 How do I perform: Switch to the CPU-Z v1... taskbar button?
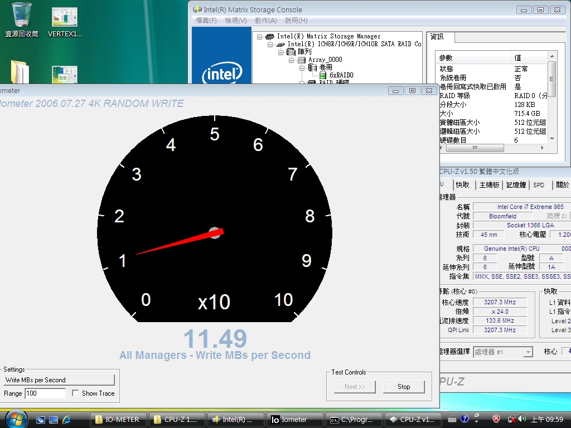pyautogui.click(x=413, y=420)
